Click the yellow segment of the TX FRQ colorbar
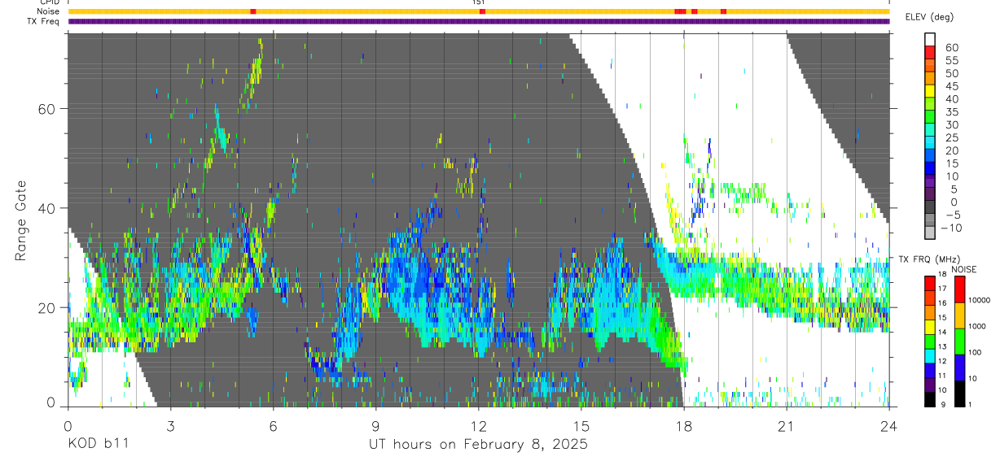1000x461 pixels. [930, 327]
